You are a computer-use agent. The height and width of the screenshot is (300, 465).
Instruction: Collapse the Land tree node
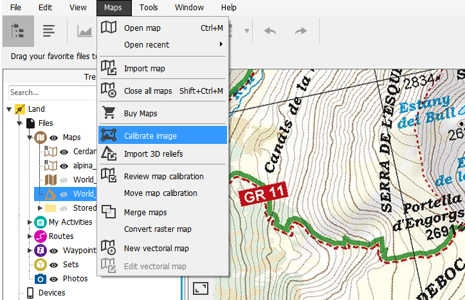point(9,109)
